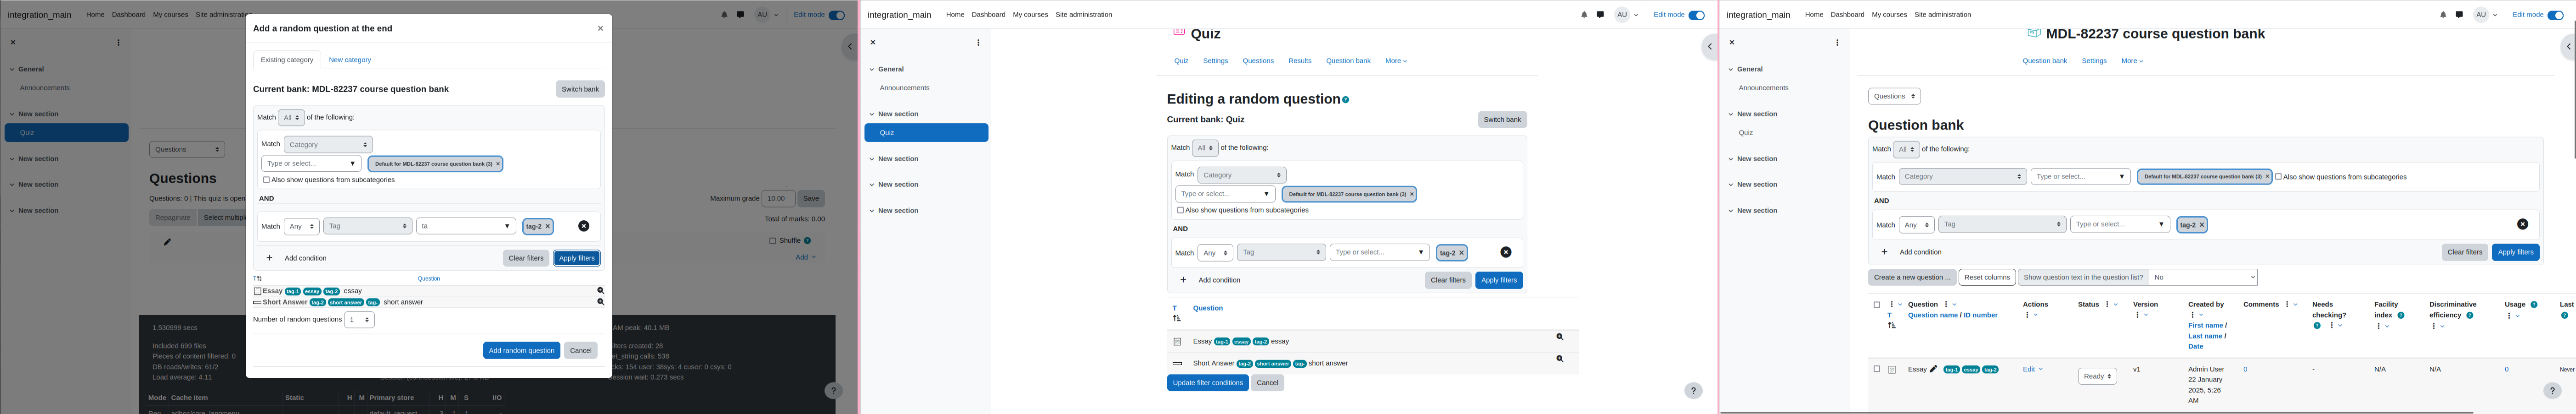The width and height of the screenshot is (2576, 414).
Task: Open the Edit actions menu for Essay
Action: click(2032, 369)
